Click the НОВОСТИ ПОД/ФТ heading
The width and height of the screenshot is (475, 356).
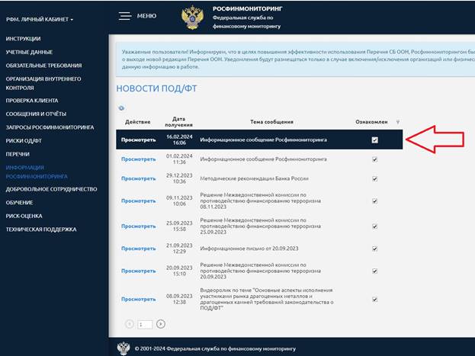pos(156,88)
